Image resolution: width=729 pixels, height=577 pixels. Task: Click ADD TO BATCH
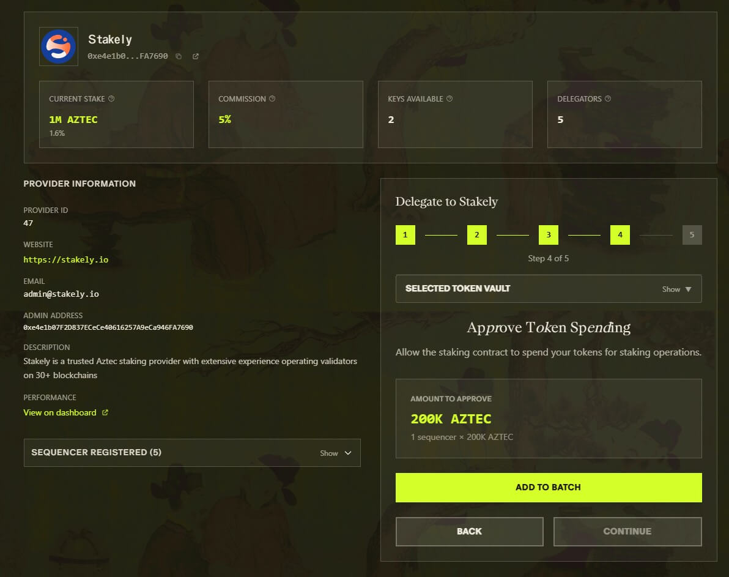[x=548, y=487]
